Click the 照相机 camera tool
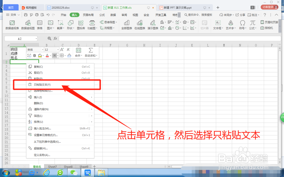This screenshot has height=177, width=284. (267, 28)
